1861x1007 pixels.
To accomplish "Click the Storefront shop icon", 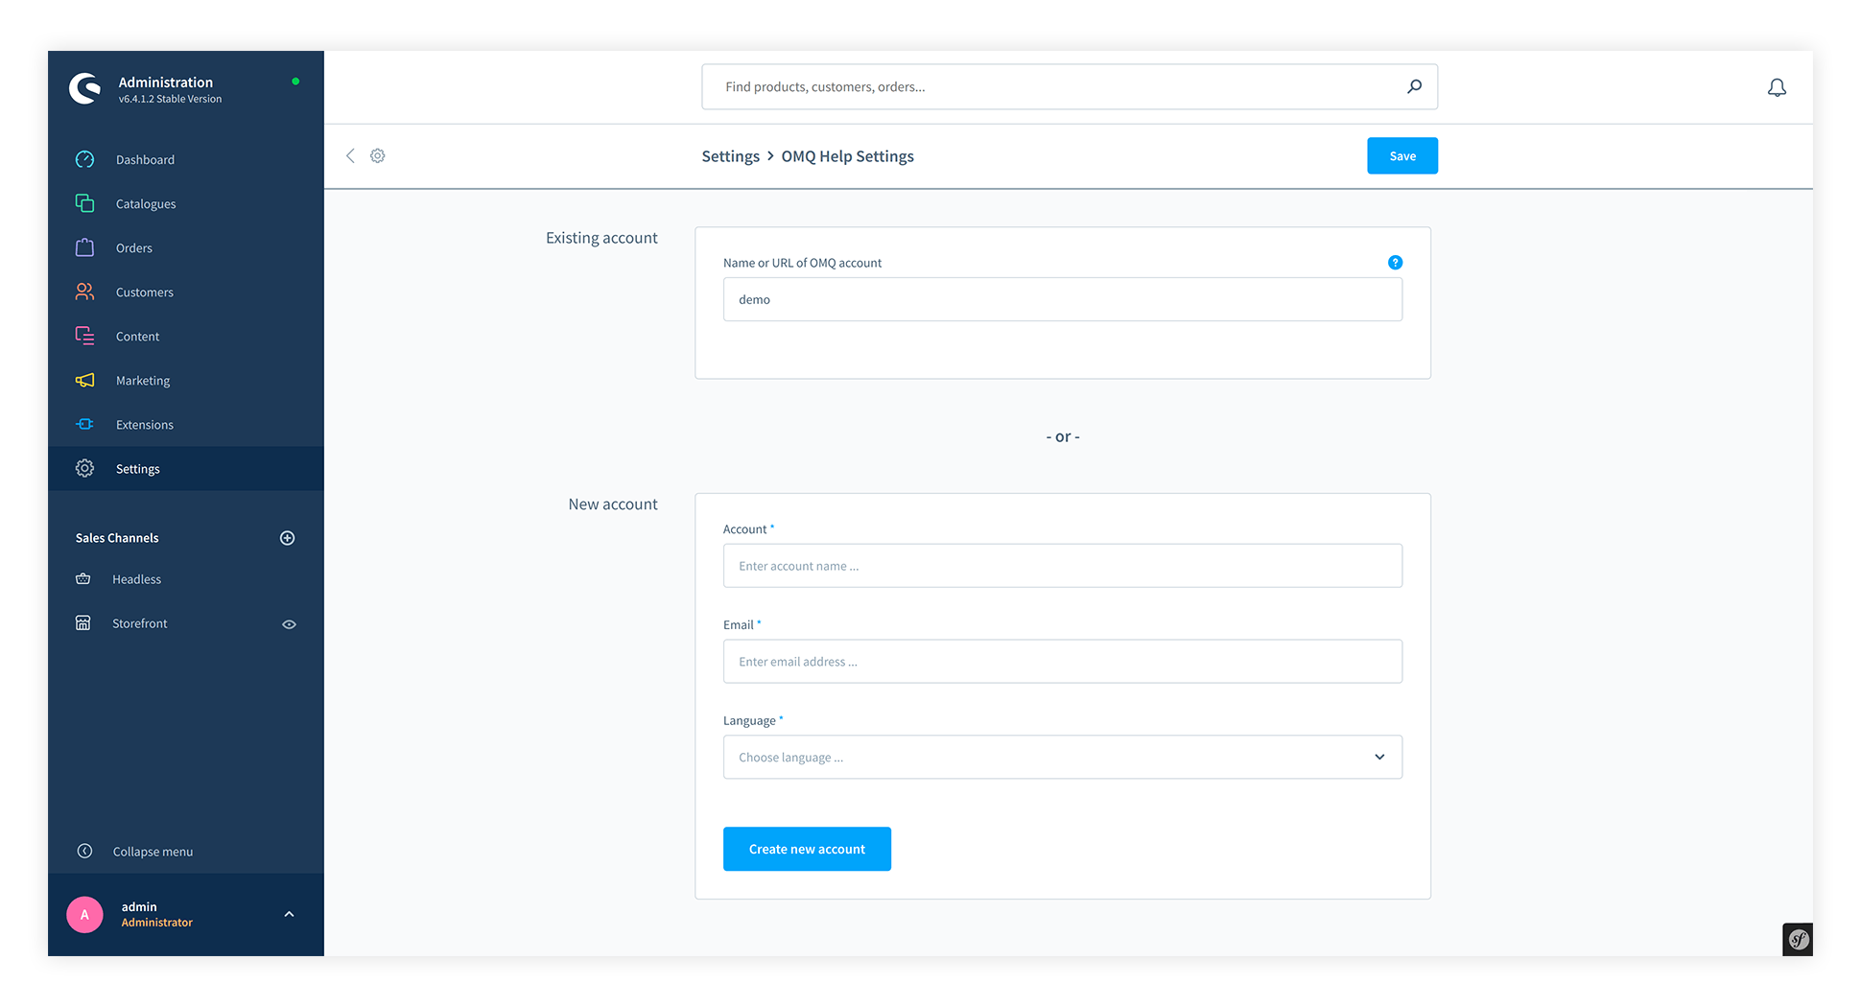I will point(83,623).
